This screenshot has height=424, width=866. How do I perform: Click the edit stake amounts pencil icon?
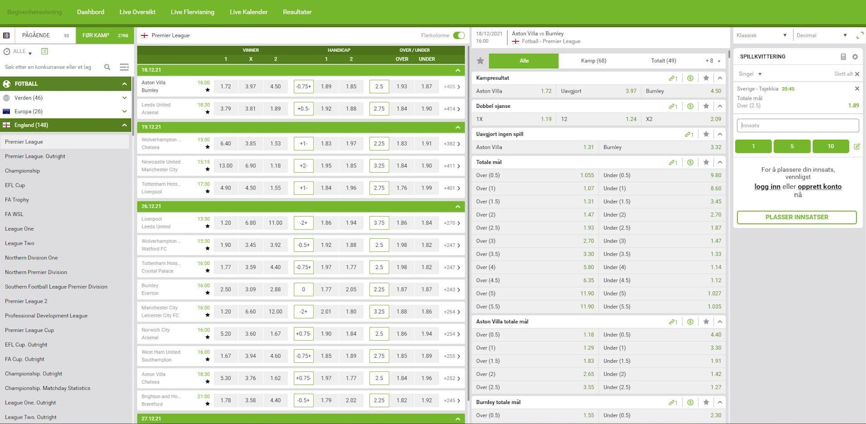[x=857, y=146]
